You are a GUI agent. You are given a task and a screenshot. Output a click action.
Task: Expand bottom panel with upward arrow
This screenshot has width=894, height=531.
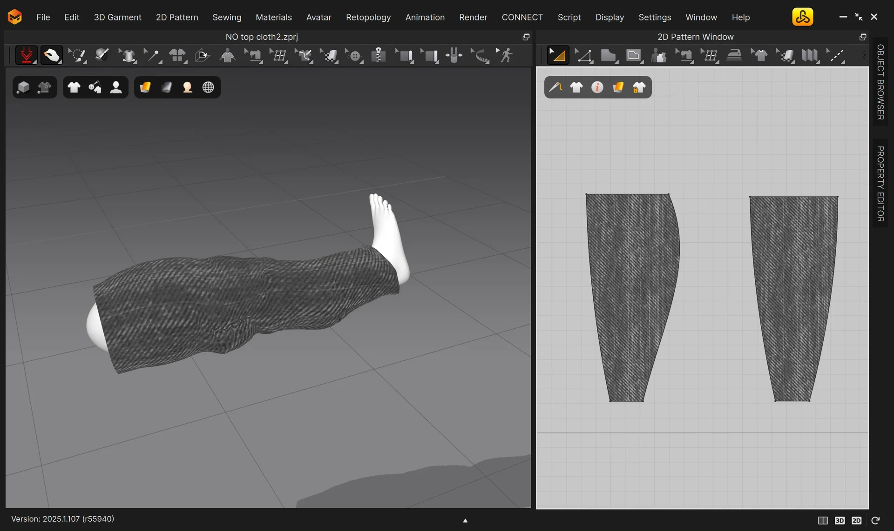click(x=465, y=520)
